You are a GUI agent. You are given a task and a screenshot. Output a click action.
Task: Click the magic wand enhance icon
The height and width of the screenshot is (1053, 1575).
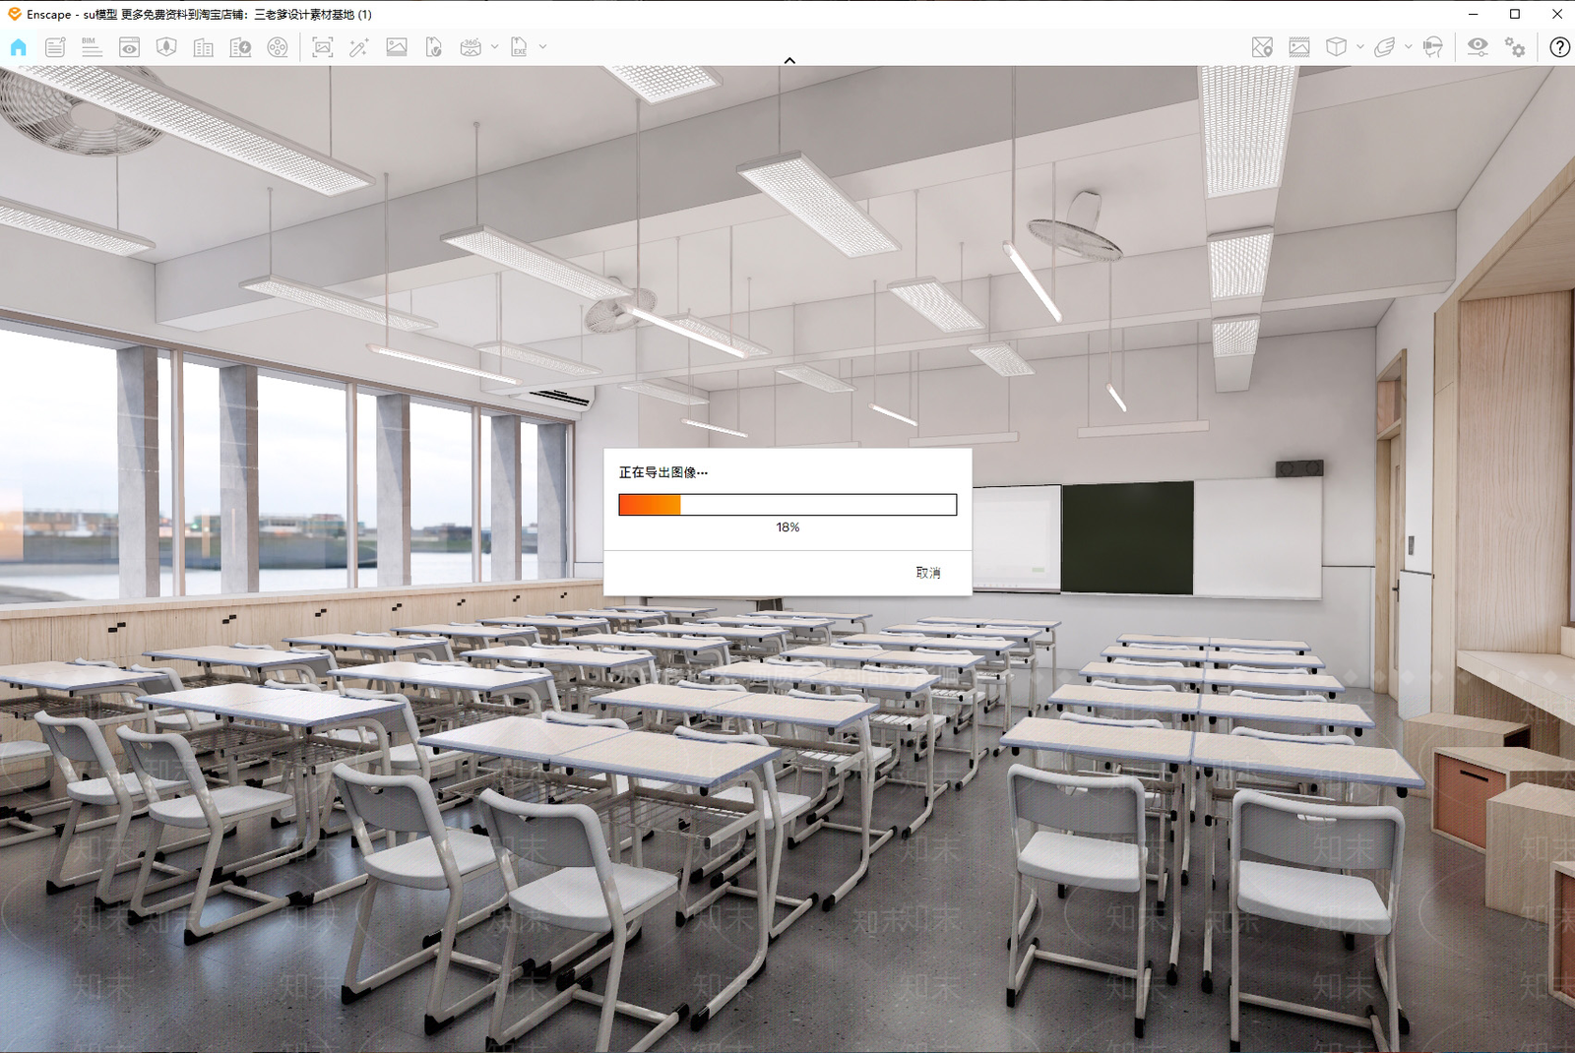[x=359, y=47]
